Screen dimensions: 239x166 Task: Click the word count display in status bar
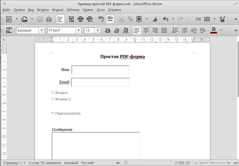point(45,163)
